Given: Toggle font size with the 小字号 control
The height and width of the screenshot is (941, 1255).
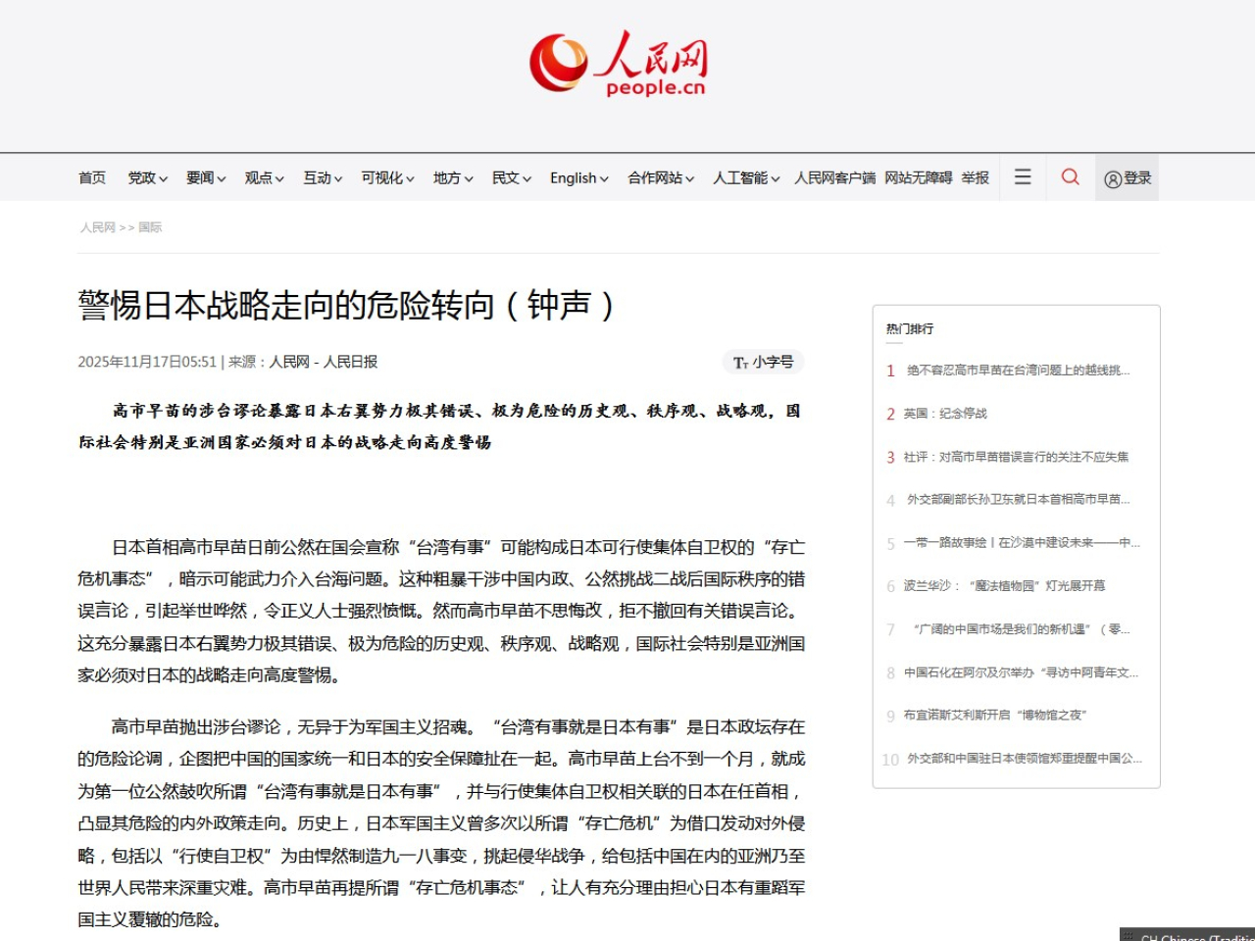Looking at the screenshot, I should (x=763, y=362).
